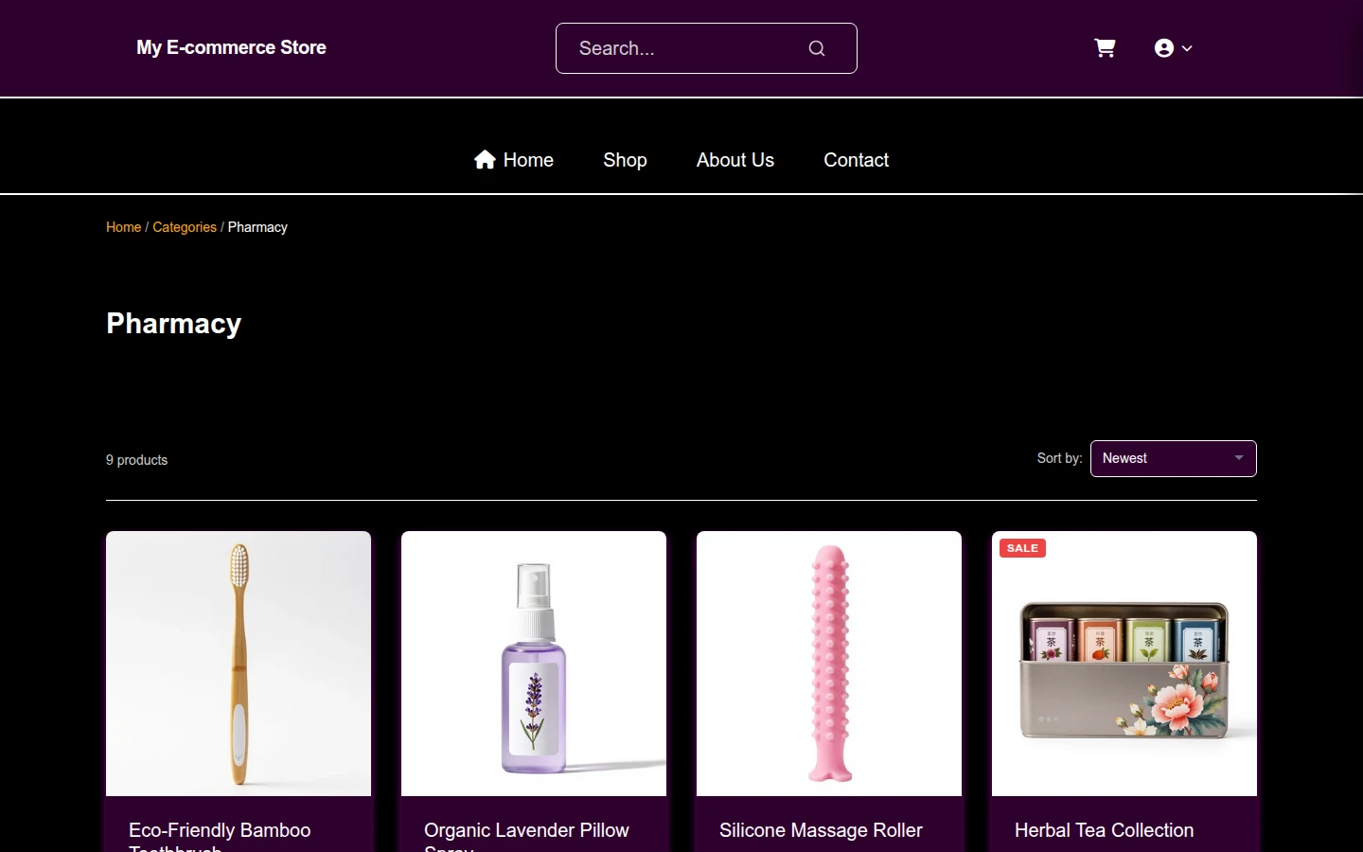This screenshot has height=852, width=1363.
Task: Follow the Categories breadcrumb link
Action: pos(185,227)
